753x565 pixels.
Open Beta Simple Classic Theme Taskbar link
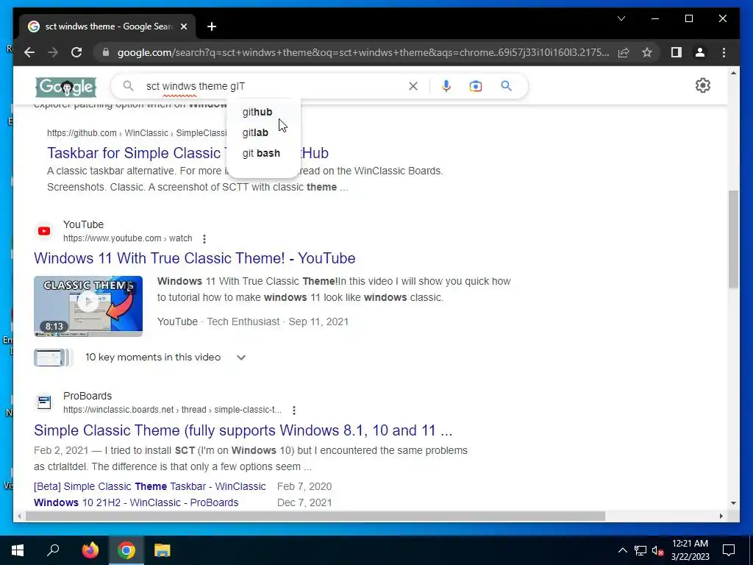coord(150,486)
